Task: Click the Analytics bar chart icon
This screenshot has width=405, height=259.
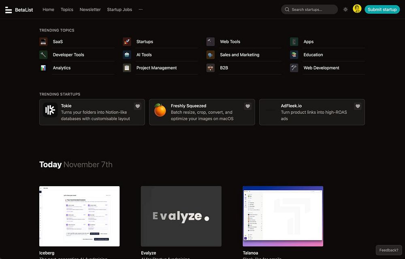Action: pyautogui.click(x=43, y=68)
